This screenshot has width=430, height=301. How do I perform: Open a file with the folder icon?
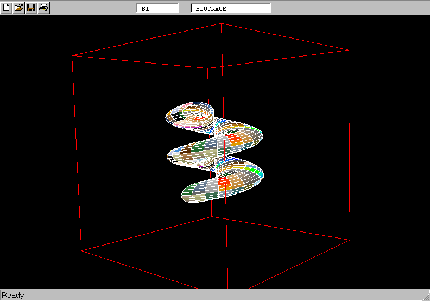(18, 8)
